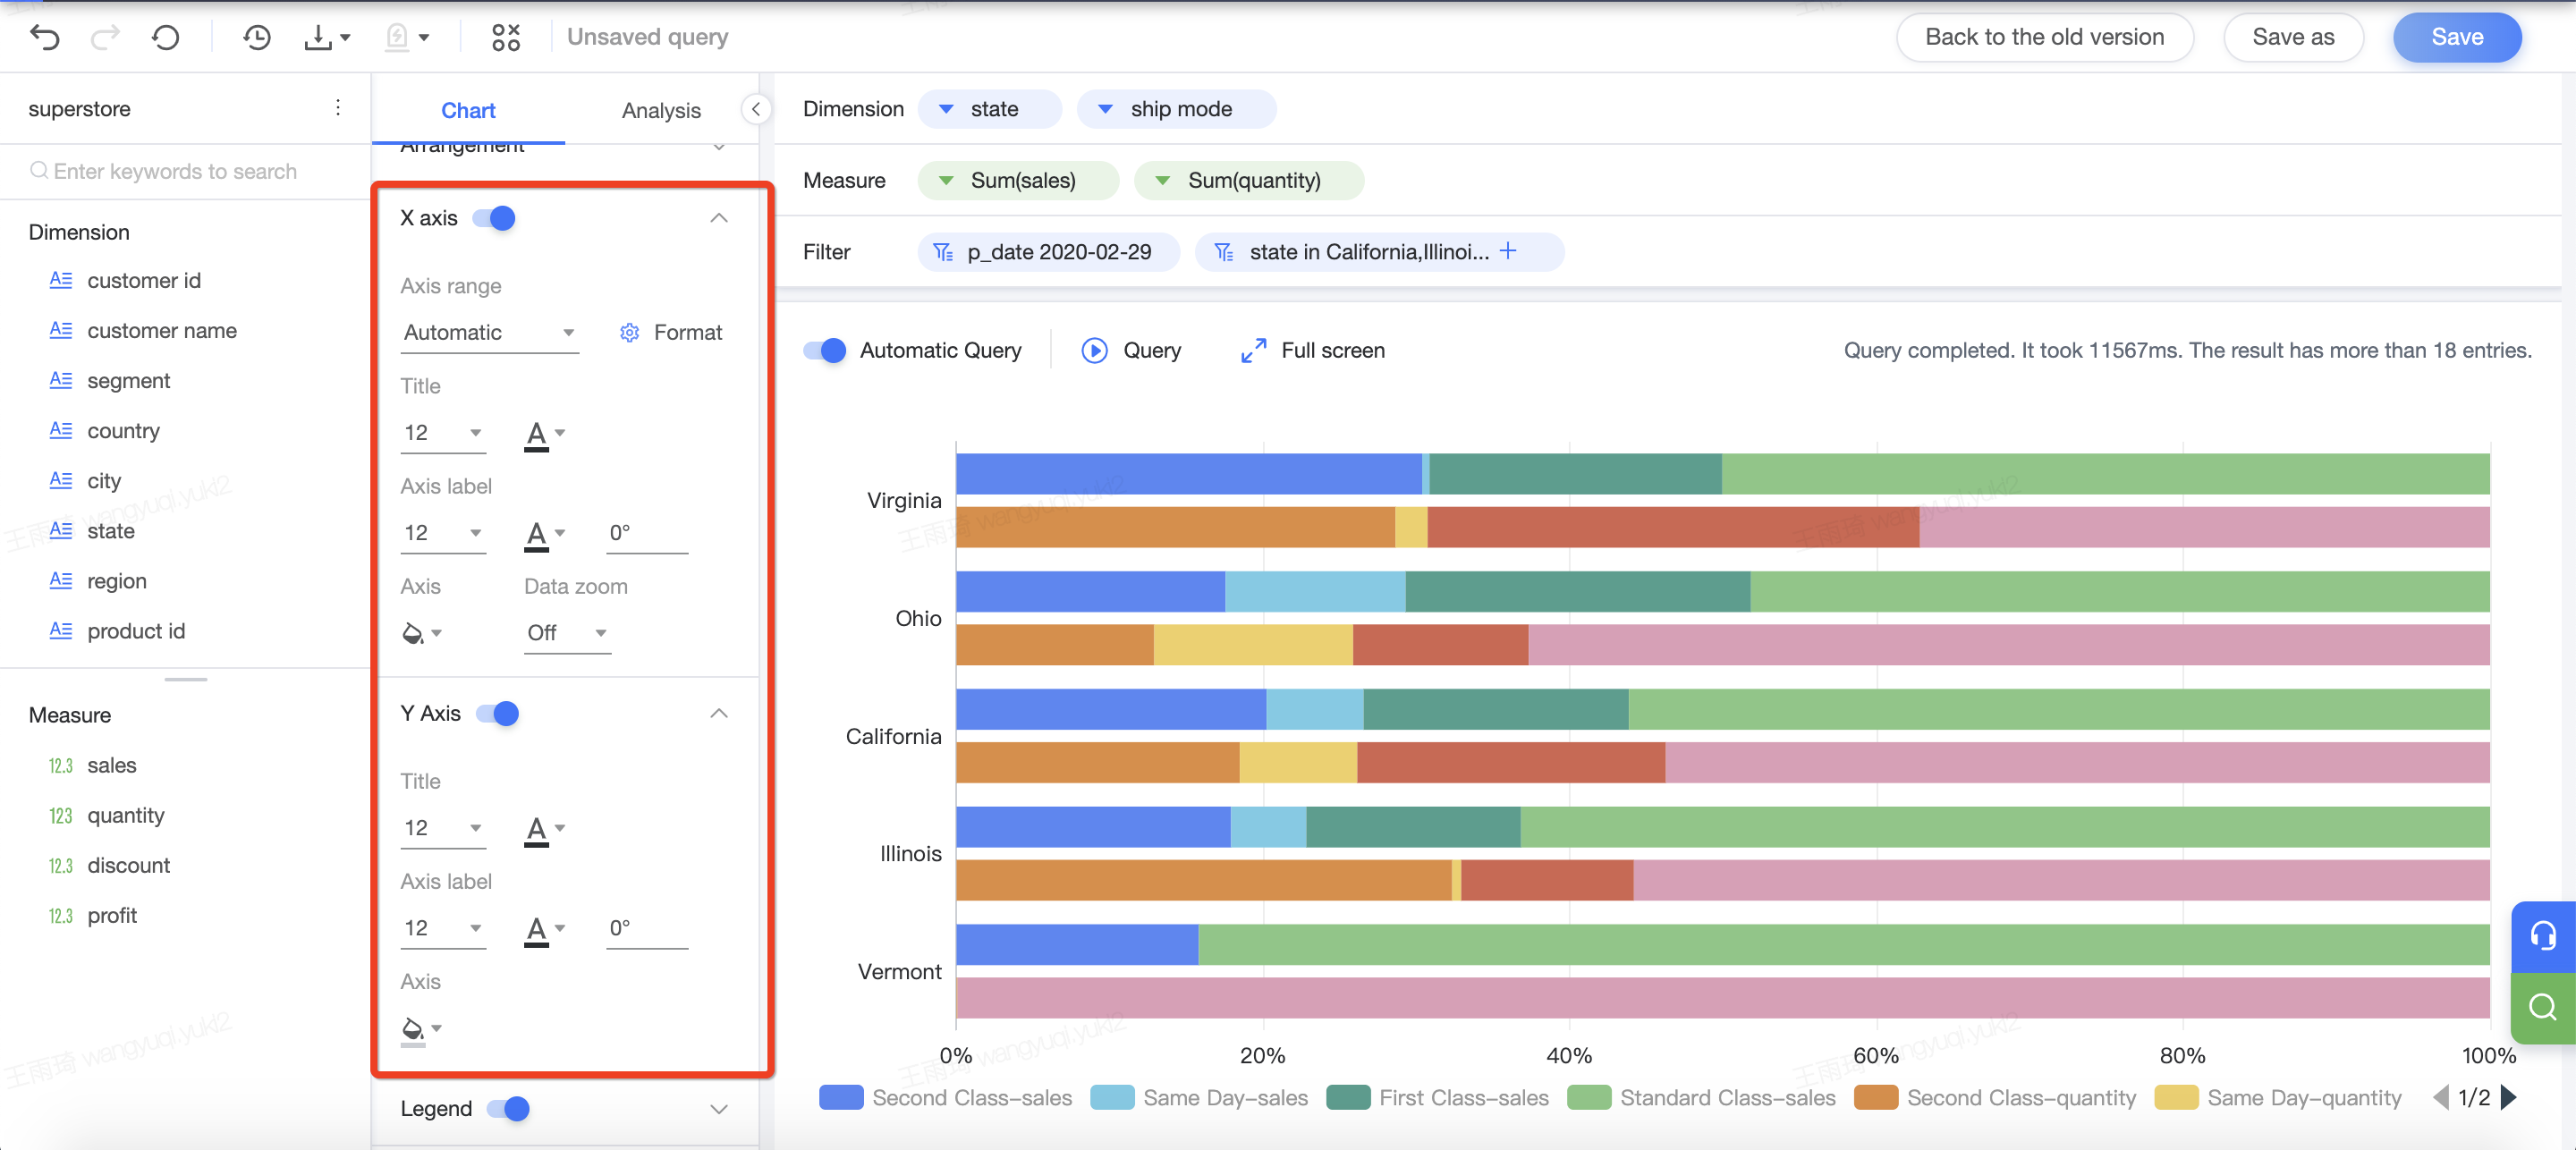Image resolution: width=2576 pixels, height=1150 pixels.
Task: Click the state filter funnel icon
Action: (1224, 252)
